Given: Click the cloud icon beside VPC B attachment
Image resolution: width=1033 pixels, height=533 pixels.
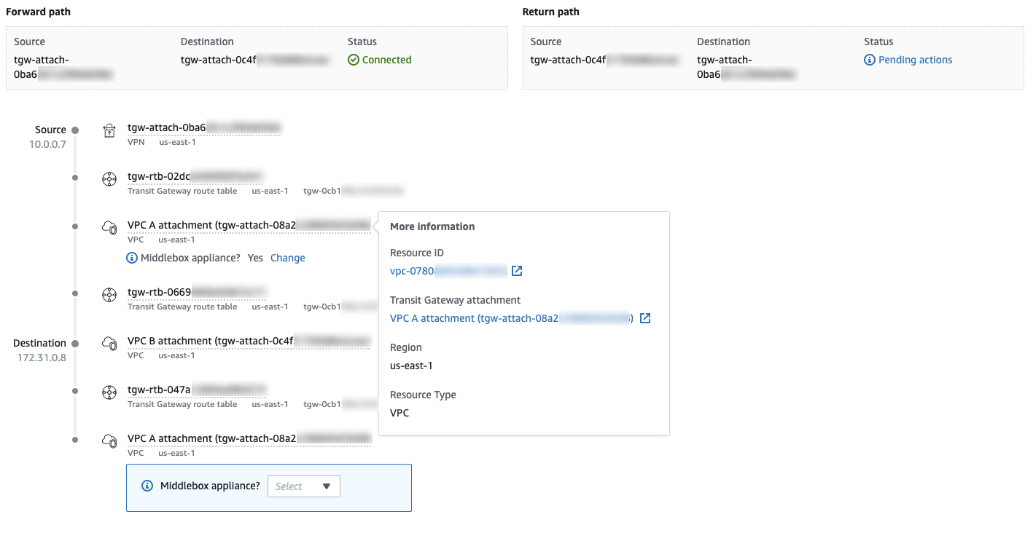Looking at the screenshot, I should pos(109,343).
